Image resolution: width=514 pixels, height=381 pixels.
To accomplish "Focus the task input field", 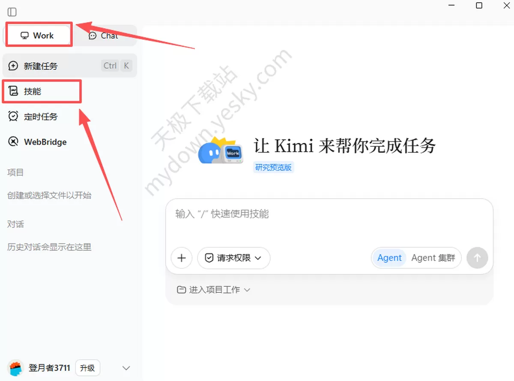I will [329, 223].
